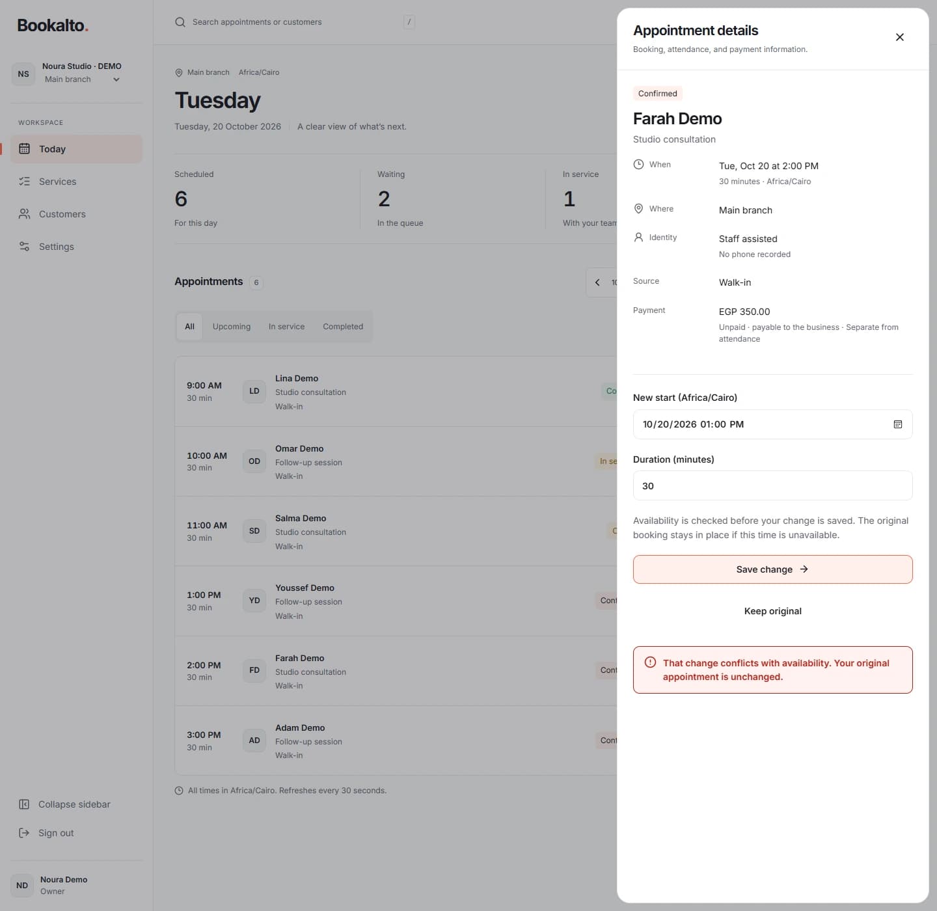937x911 pixels.
Task: Click the search magnifier icon
Action: tap(180, 22)
